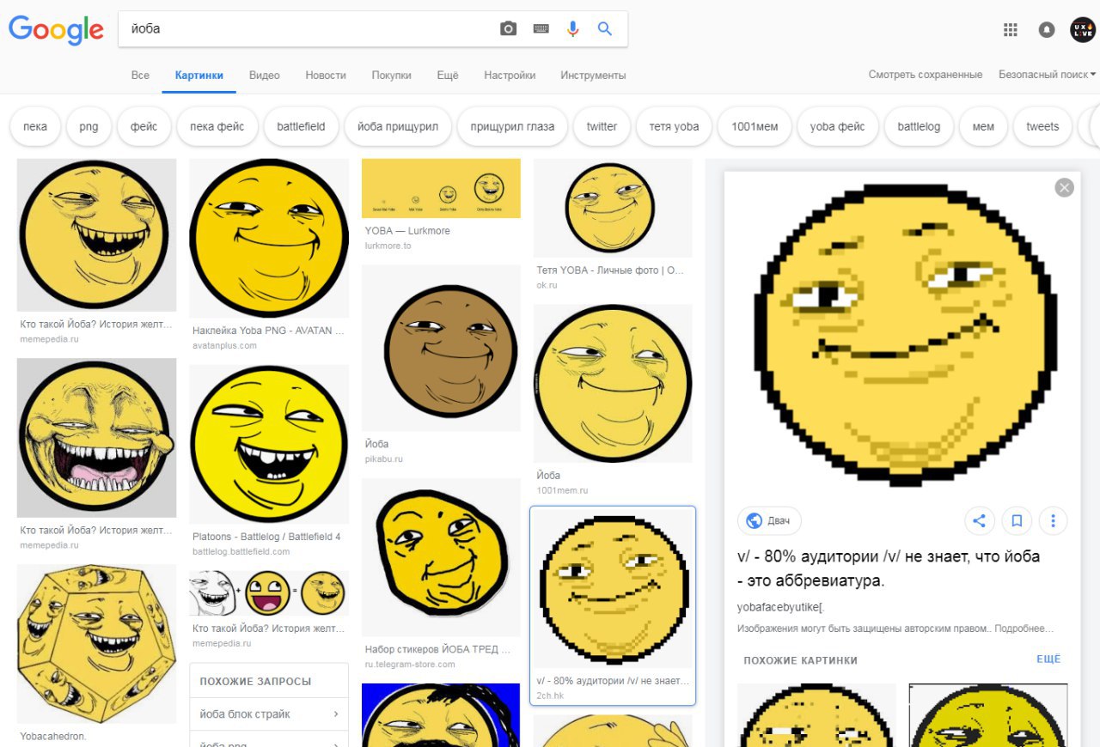
Task: Open Новости tab
Action: click(326, 76)
